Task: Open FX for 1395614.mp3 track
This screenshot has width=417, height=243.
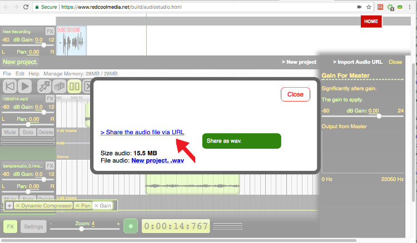Action: click(49, 99)
